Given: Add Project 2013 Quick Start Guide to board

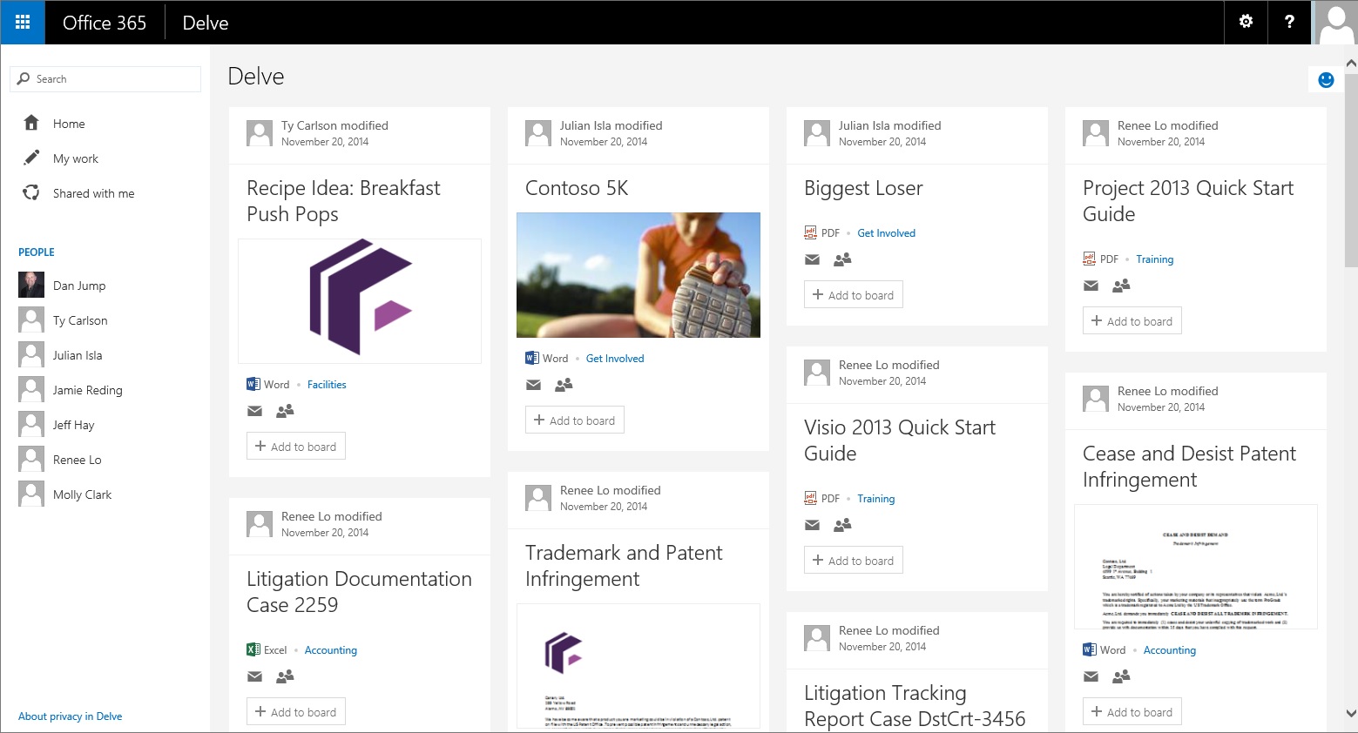Looking at the screenshot, I should pyautogui.click(x=1132, y=320).
